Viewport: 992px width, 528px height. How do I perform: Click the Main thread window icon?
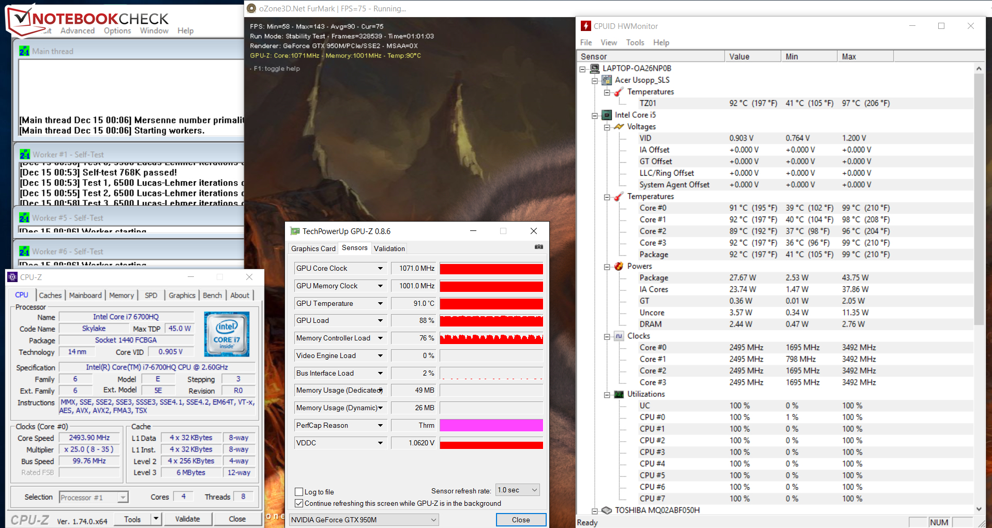click(x=24, y=51)
